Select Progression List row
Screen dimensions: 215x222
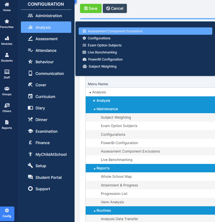[150, 194]
